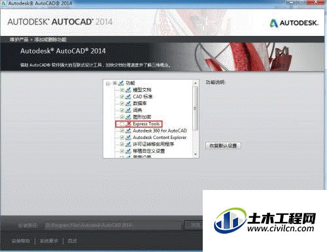This screenshot has width=327, height=252.
Task: Uncheck the Autodesk 360 for AutoCAD checkbox
Action: coord(122,131)
